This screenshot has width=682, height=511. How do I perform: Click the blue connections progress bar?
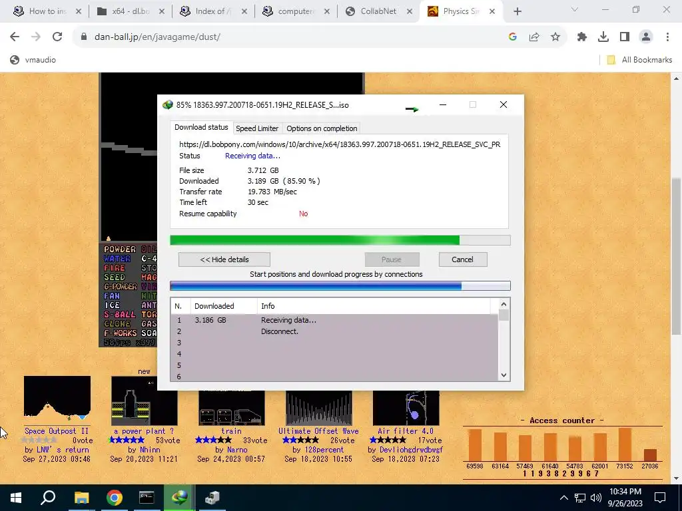[340, 286]
